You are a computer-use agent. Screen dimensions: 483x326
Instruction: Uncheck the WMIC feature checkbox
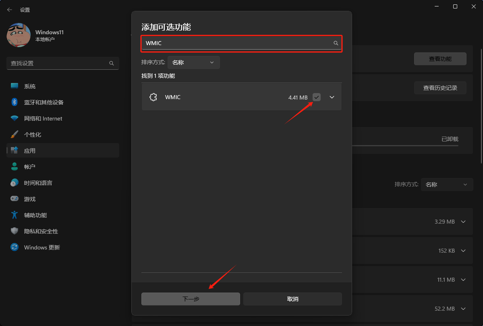pos(317,97)
